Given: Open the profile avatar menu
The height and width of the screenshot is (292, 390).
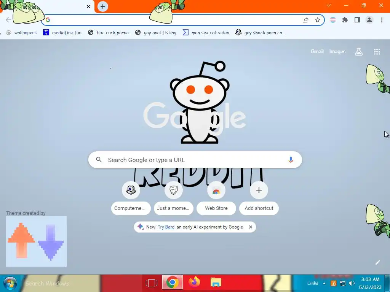Looking at the screenshot, I should click(369, 20).
